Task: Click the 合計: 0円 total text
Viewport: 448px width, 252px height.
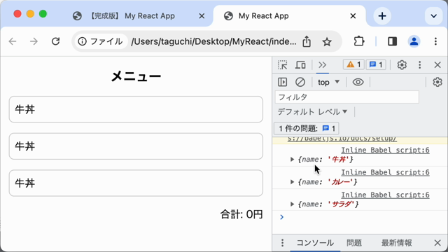Action: tap(241, 214)
